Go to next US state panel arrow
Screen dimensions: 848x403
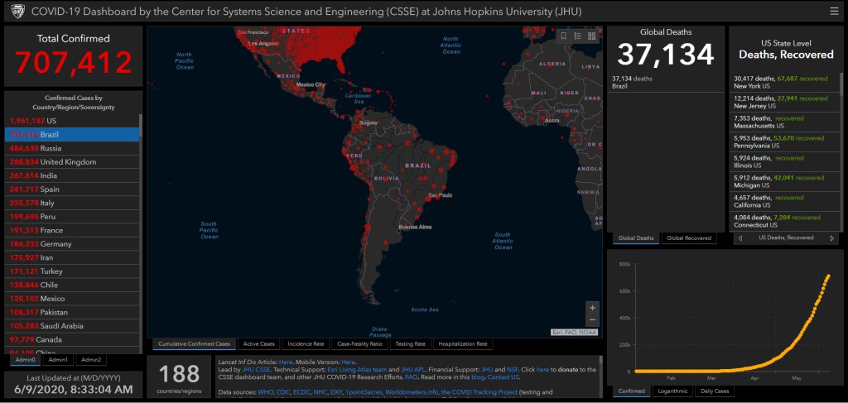832,238
